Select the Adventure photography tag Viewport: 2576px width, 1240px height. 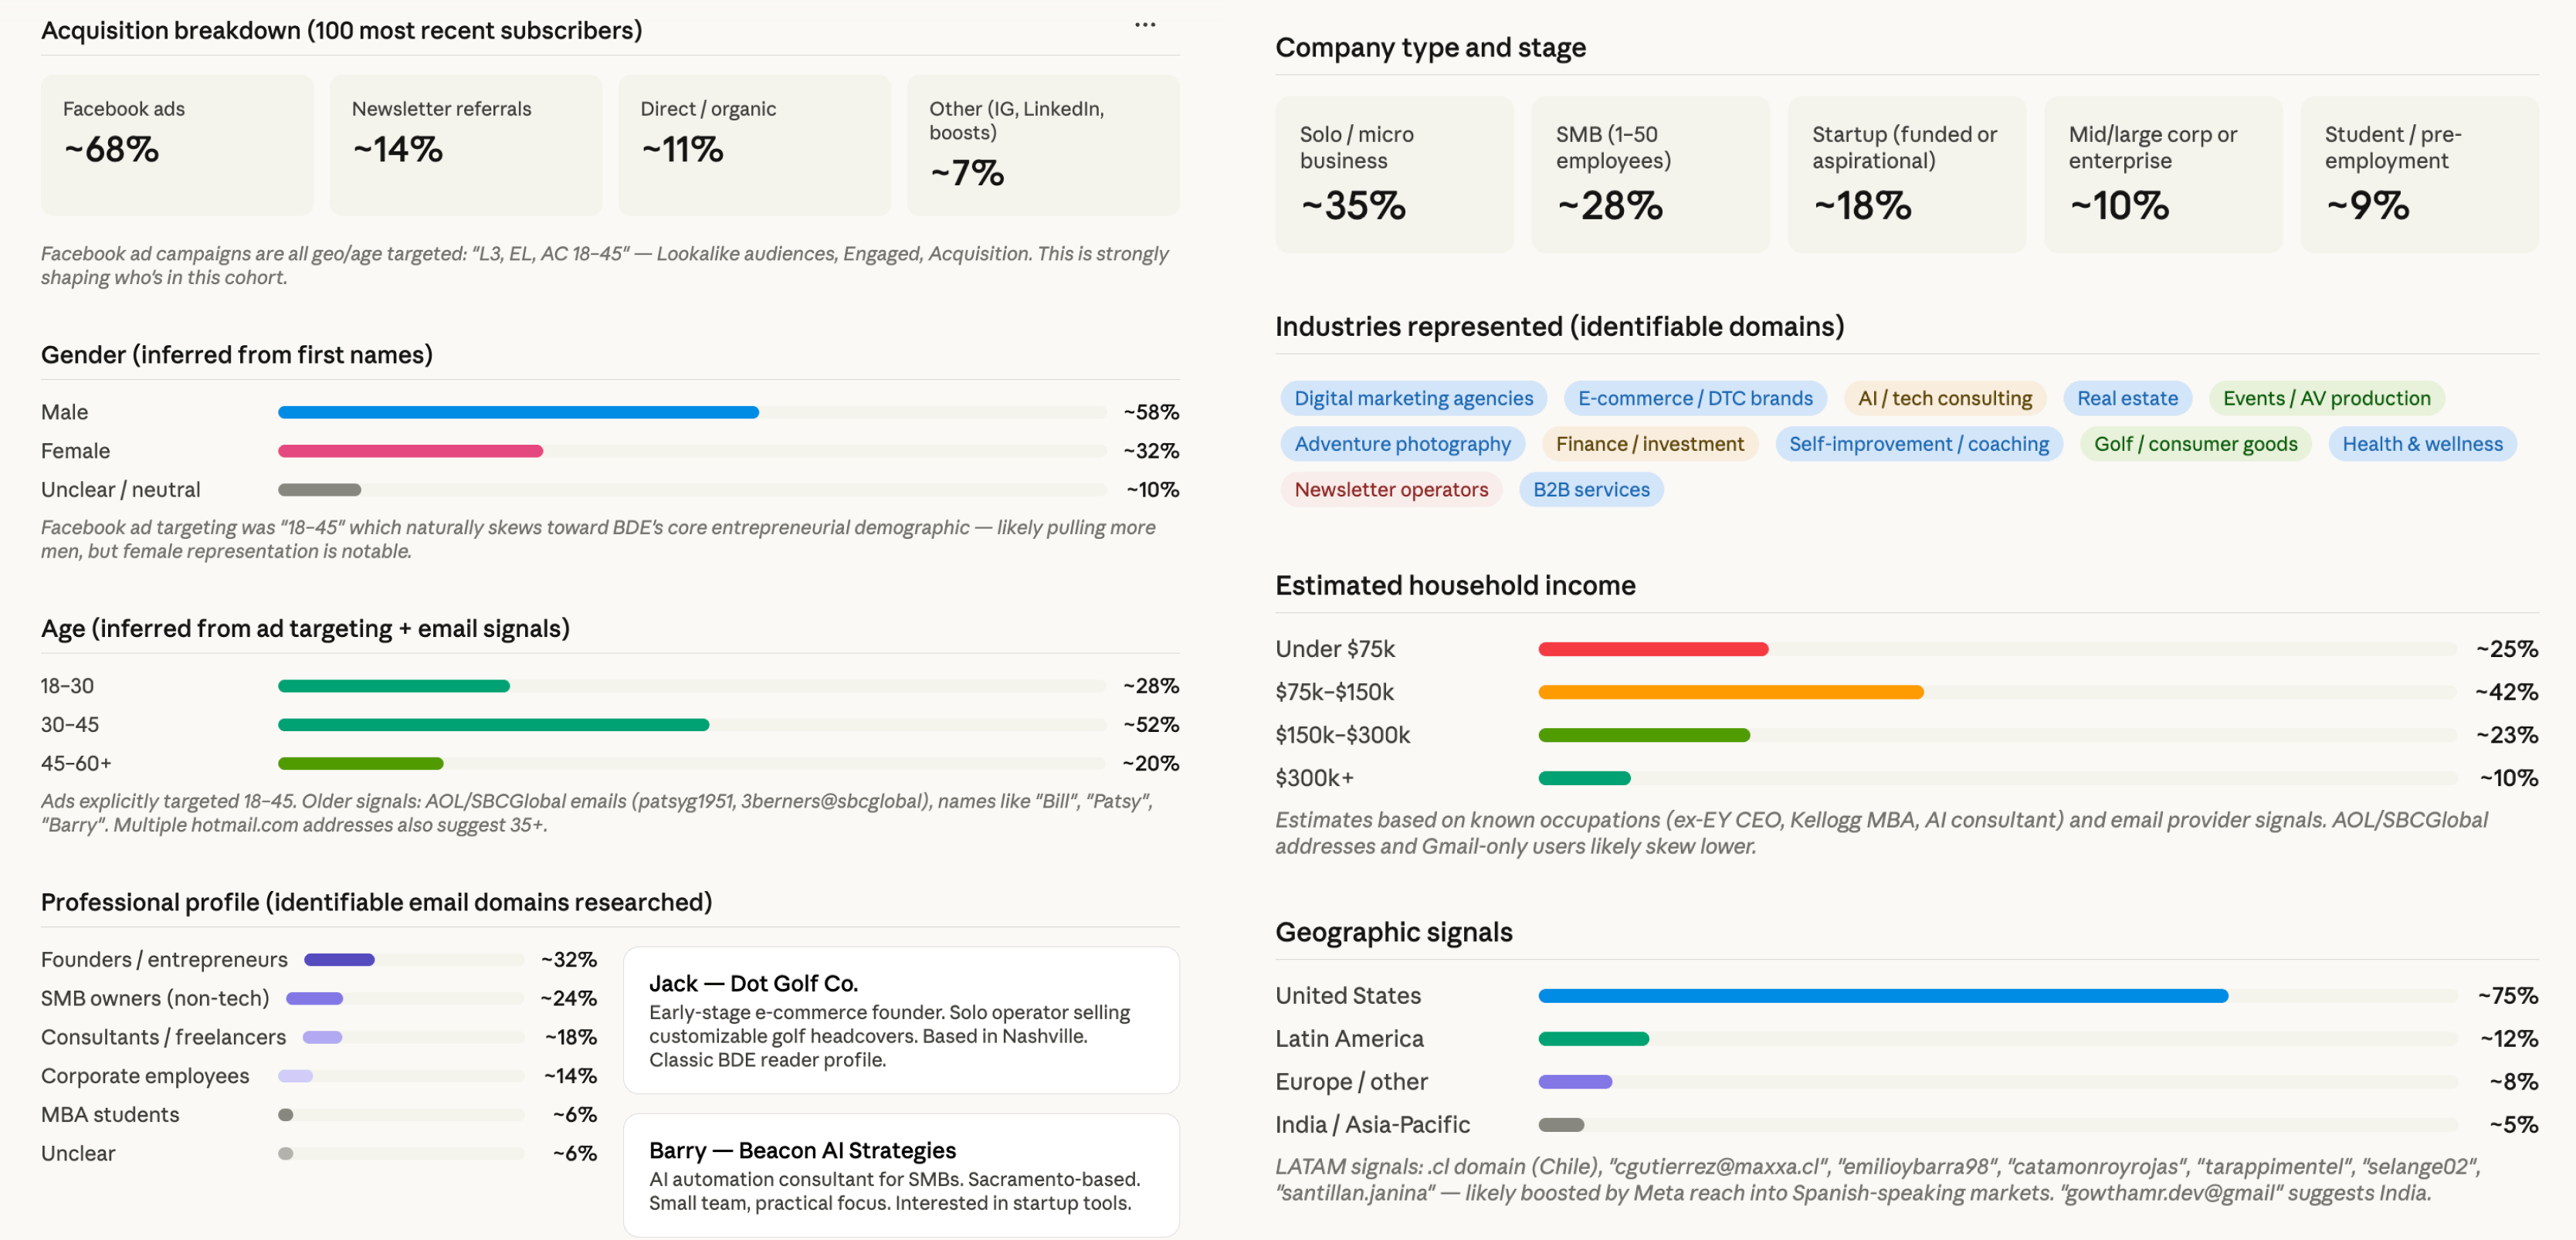point(1401,444)
